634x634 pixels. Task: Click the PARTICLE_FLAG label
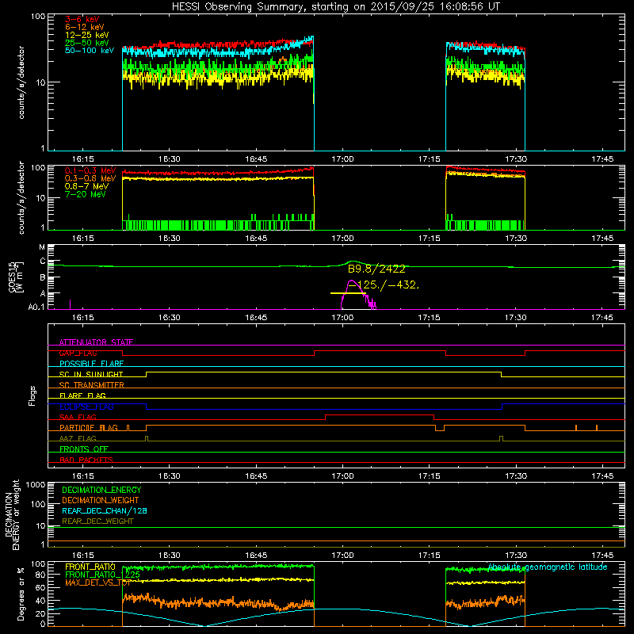pos(89,427)
